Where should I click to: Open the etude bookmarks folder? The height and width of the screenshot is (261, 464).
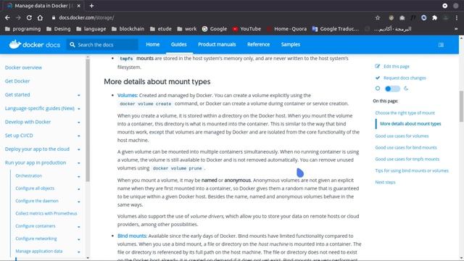tap(161, 29)
